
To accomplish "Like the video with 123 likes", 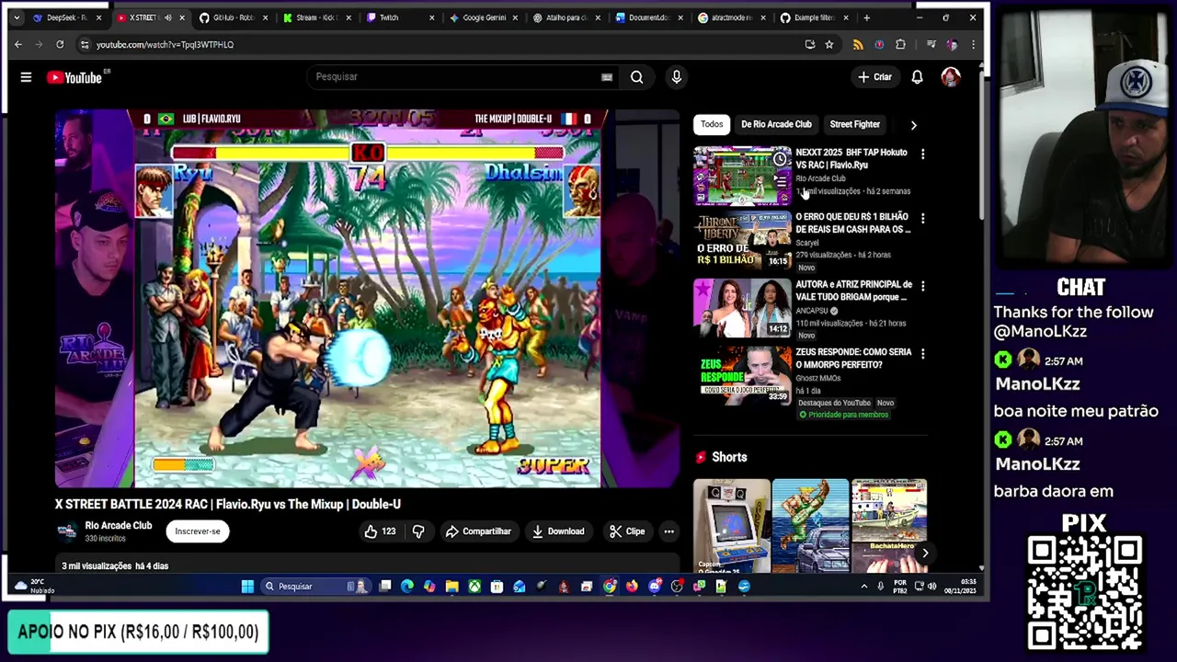I will coord(380,531).
